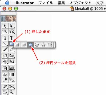Select the Polygon tool in the flyout

[37, 45]
